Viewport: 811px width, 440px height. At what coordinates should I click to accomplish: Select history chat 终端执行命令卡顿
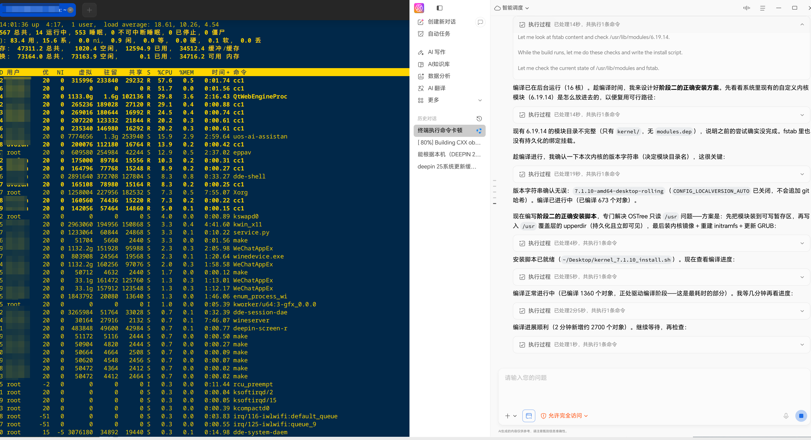(x=449, y=130)
